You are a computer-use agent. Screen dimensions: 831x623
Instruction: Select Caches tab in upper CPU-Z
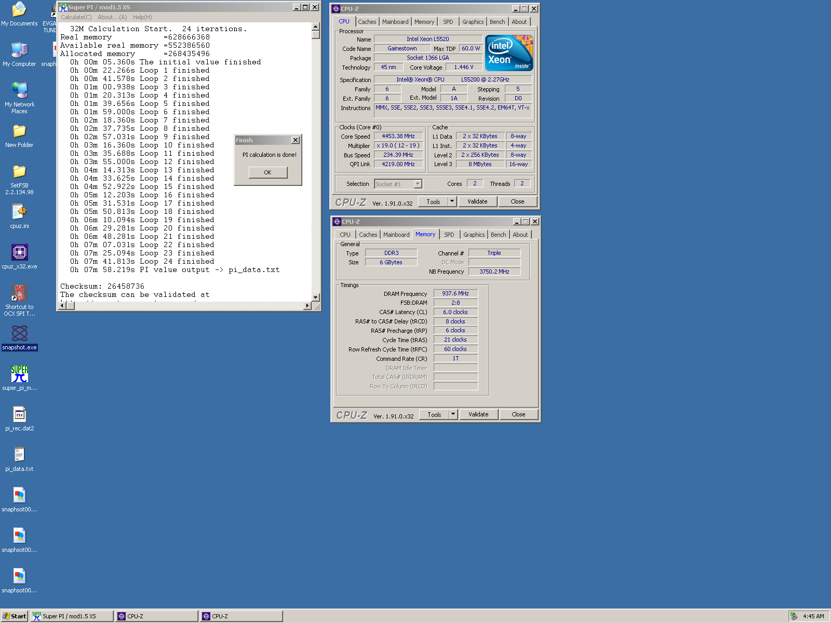click(x=367, y=22)
